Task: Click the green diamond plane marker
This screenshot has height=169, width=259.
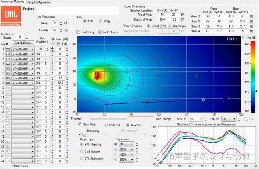Action: pos(197,75)
